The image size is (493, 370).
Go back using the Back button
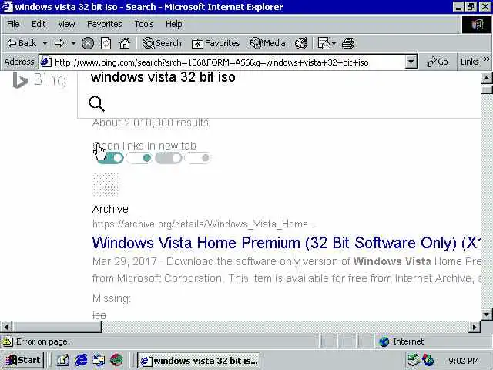click(x=22, y=43)
